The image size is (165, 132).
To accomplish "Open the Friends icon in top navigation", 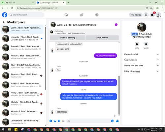I will click(82, 15).
